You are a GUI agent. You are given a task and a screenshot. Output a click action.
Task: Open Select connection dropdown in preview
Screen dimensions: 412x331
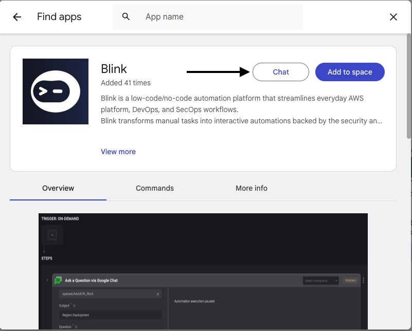[x=321, y=281]
